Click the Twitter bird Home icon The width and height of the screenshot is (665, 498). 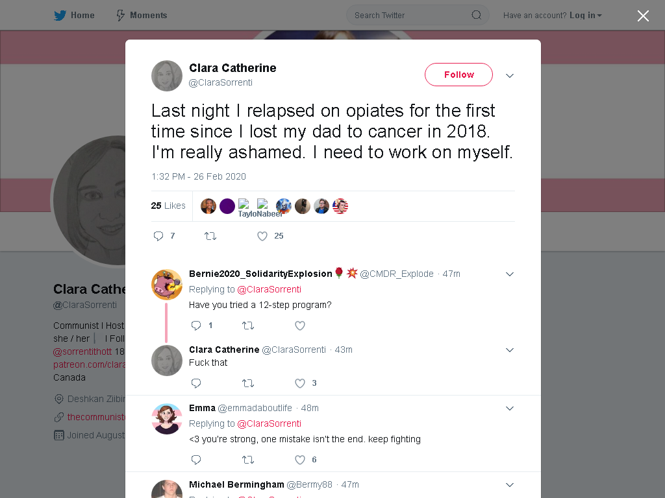point(60,16)
